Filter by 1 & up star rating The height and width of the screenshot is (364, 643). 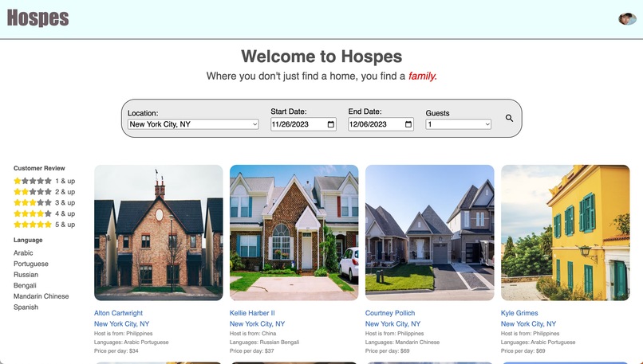(x=45, y=181)
